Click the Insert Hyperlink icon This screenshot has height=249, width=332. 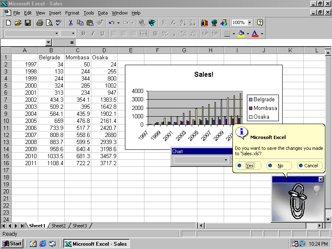[x=142, y=23]
